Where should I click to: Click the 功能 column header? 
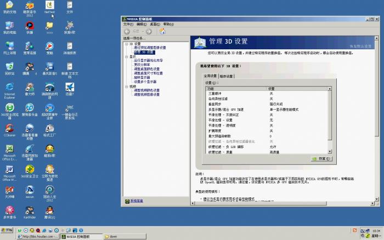tap(236, 89)
